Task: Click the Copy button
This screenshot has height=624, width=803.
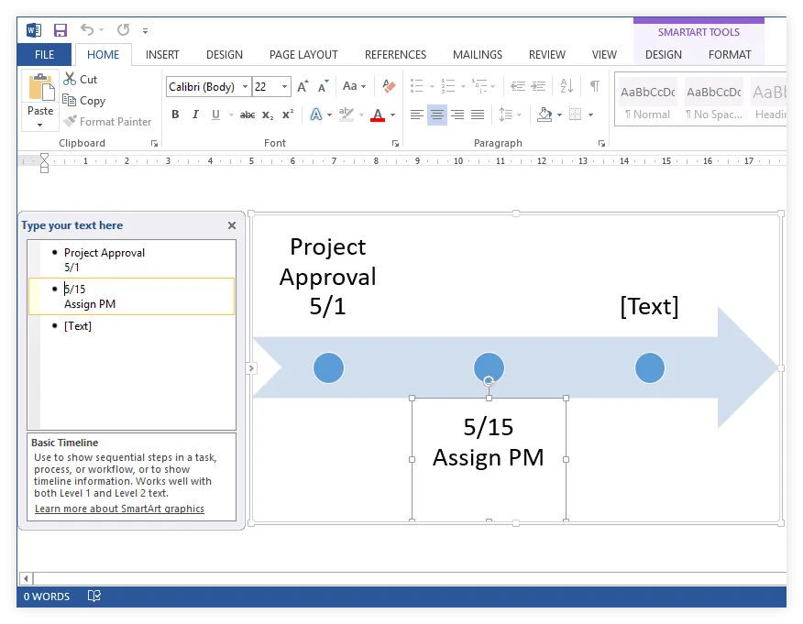Action: coord(83,101)
